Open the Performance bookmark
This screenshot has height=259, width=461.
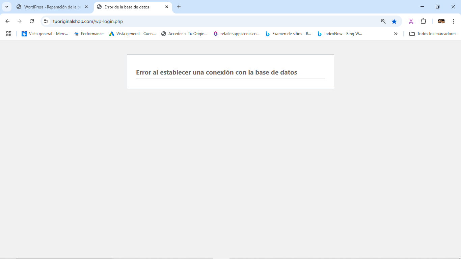pyautogui.click(x=89, y=34)
